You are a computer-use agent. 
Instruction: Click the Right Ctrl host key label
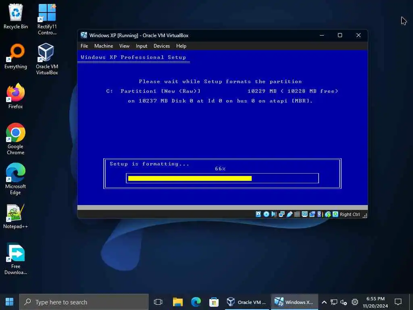(350, 214)
